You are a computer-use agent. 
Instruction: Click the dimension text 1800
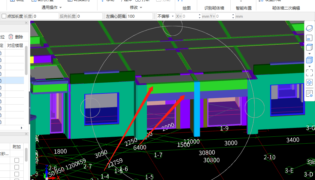[60, 151]
